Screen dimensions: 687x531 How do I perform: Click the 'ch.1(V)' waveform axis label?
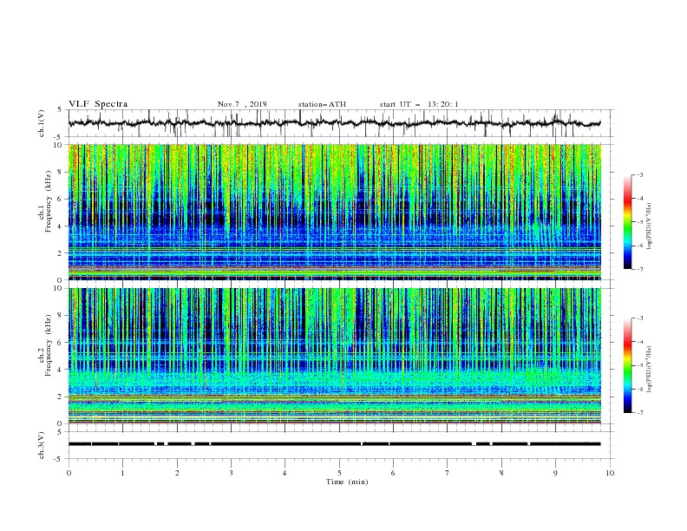(x=42, y=123)
